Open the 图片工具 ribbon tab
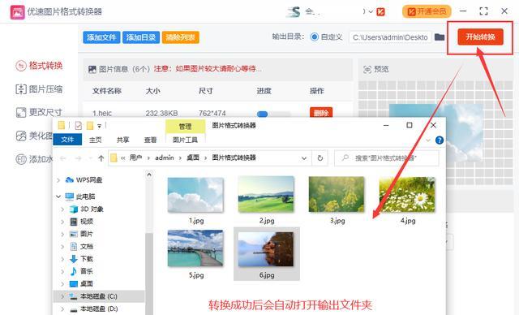This screenshot has width=519, height=315. coord(185,140)
